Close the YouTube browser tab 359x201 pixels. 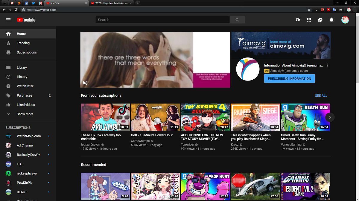pyautogui.click(x=86, y=3)
